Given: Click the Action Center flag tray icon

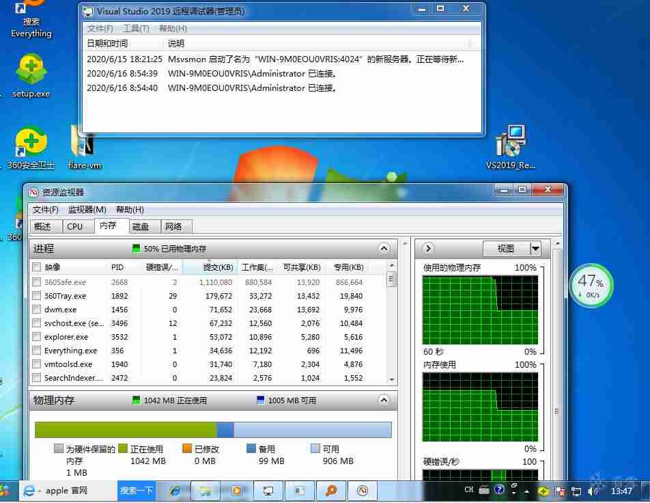Looking at the screenshot, I should coord(560,491).
